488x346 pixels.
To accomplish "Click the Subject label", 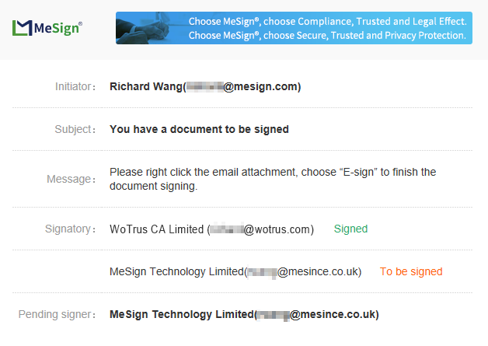I will pos(75,129).
